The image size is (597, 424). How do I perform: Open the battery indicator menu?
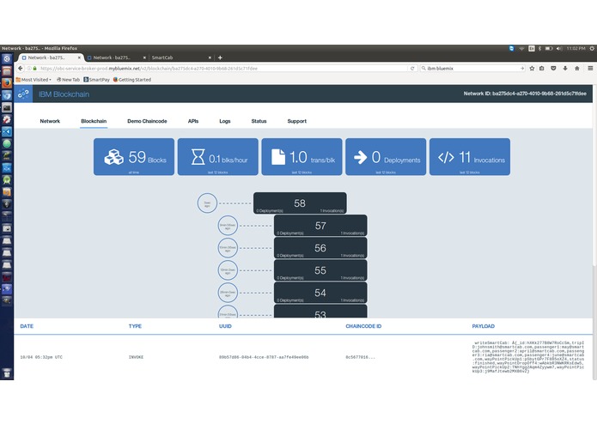[549, 48]
